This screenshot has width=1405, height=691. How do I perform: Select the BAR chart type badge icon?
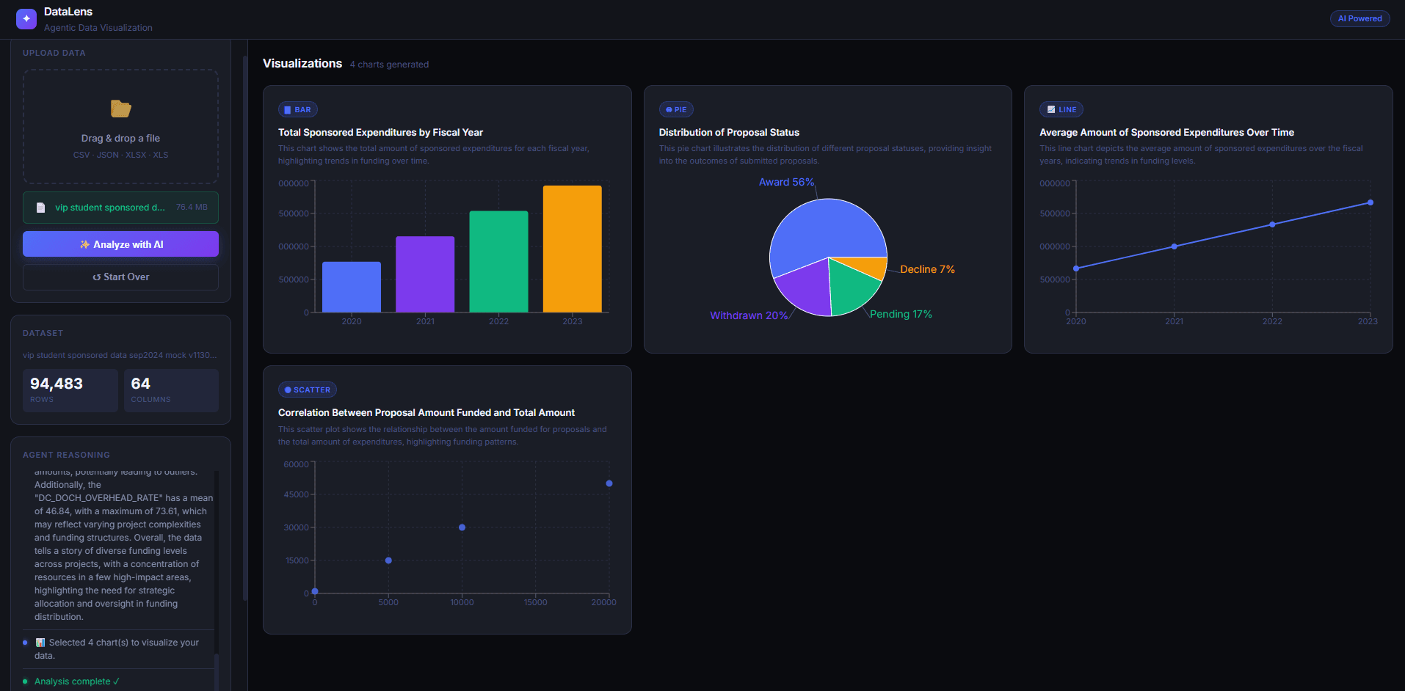pos(289,109)
